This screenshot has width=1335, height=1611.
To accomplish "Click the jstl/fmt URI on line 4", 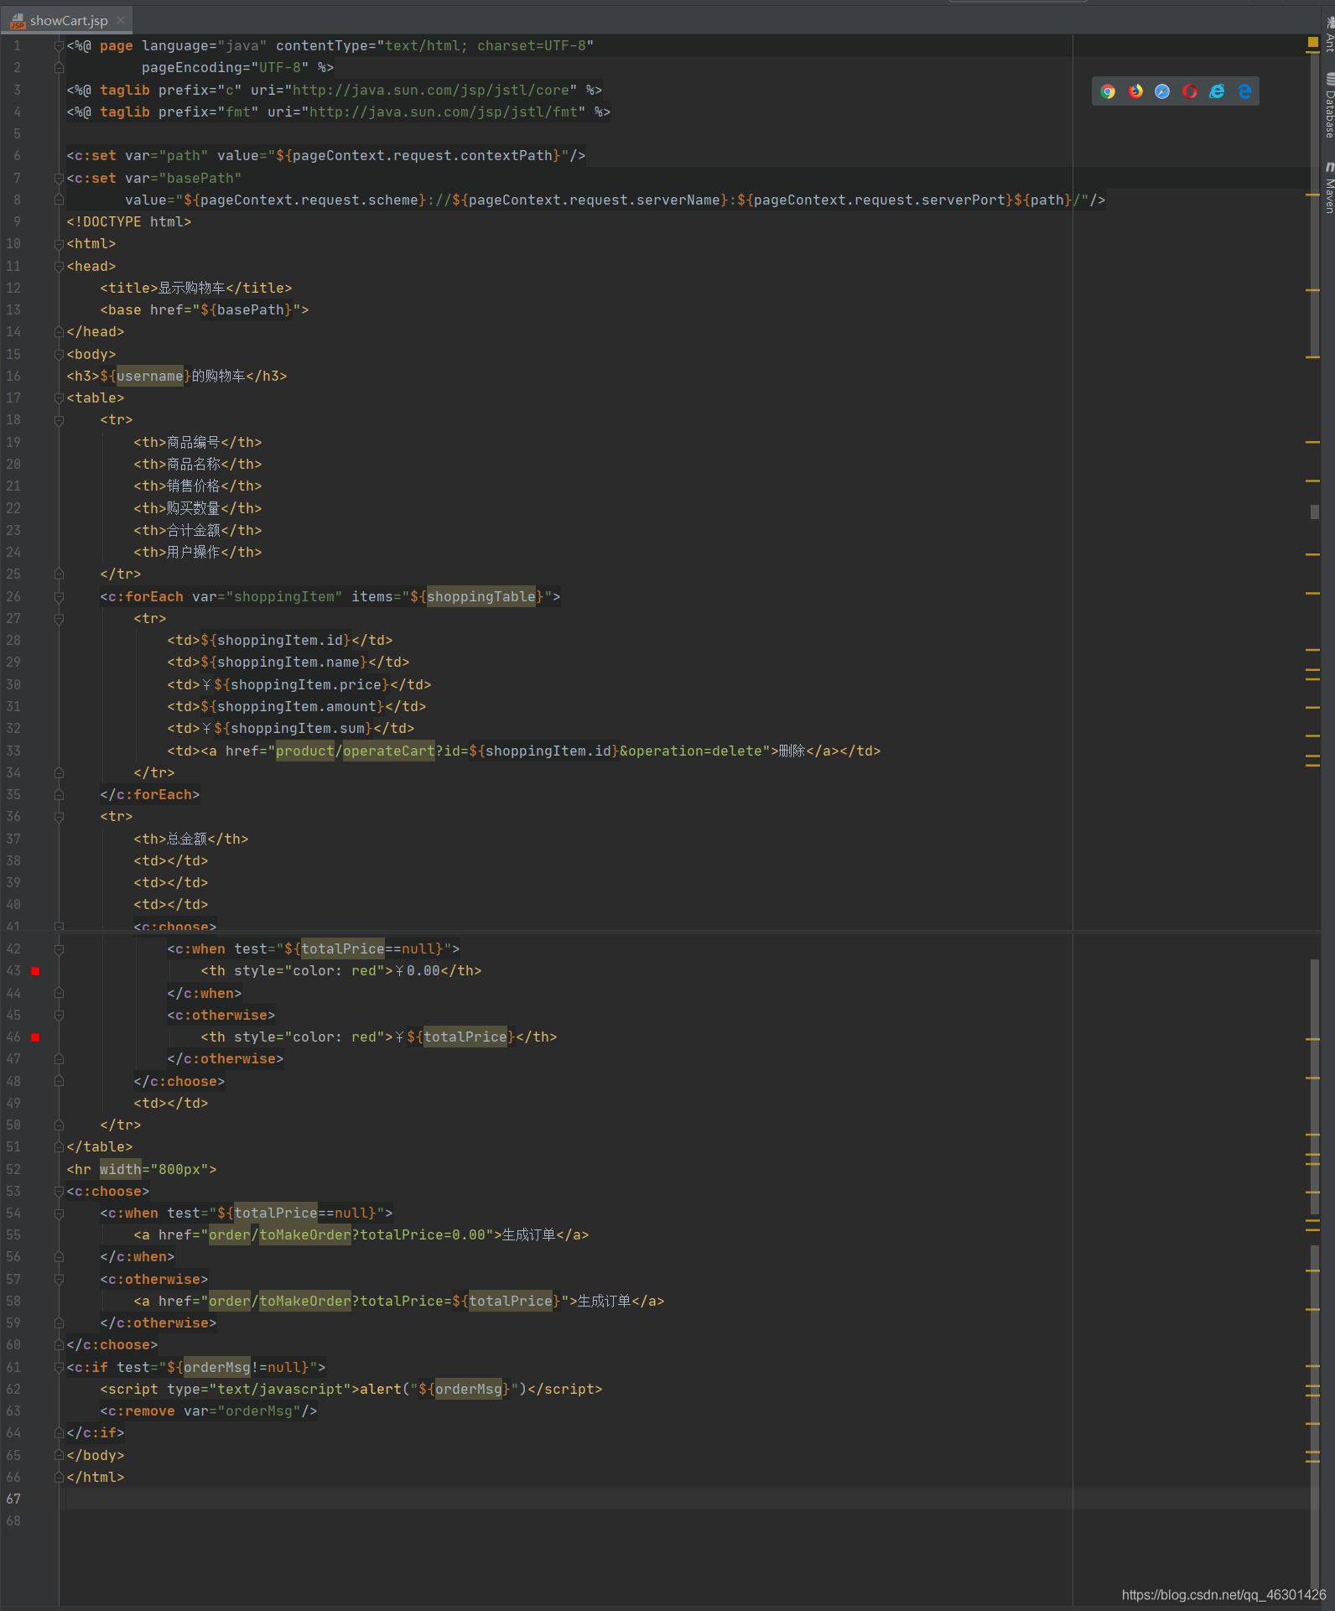I will [444, 112].
